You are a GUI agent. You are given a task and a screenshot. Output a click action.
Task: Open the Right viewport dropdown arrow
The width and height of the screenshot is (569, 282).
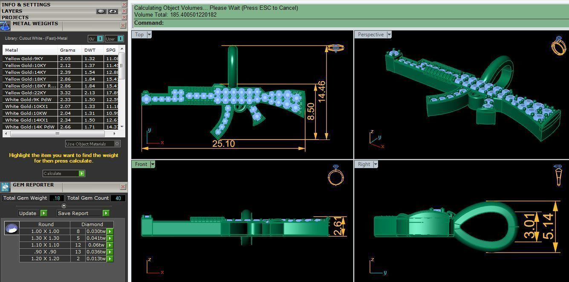[x=375, y=164]
